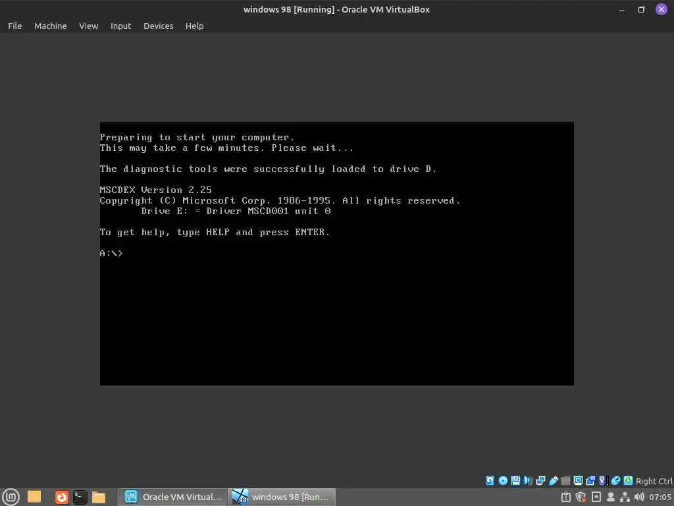Click the removable drives eject tray icon

pos(596,497)
